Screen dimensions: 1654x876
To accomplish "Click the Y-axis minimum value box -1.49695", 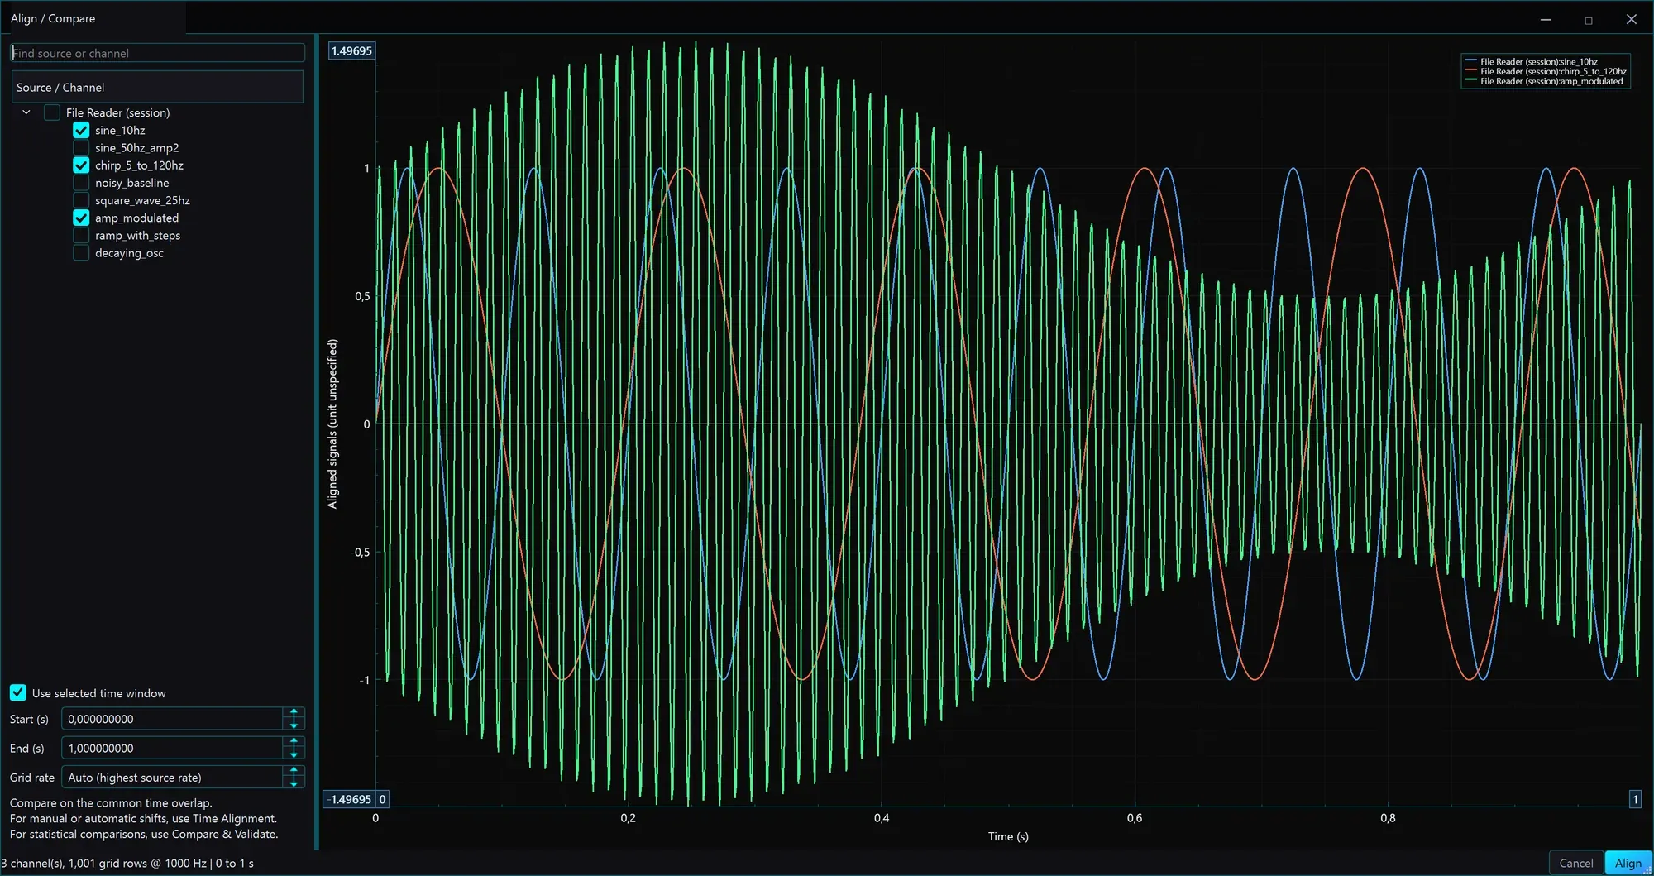I will click(349, 799).
